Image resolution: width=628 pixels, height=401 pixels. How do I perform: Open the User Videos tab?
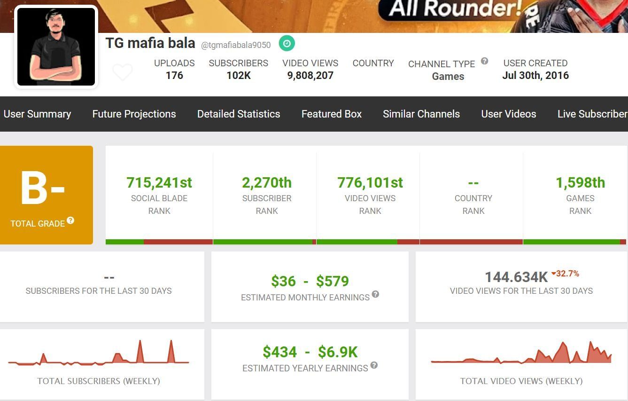[509, 114]
